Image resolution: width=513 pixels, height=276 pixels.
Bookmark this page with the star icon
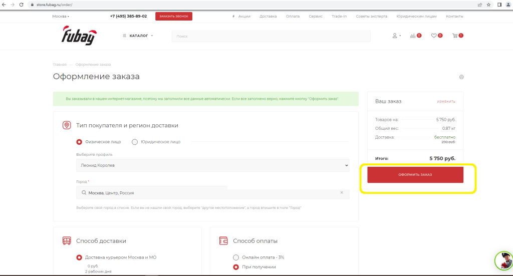pyautogui.click(x=488, y=5)
